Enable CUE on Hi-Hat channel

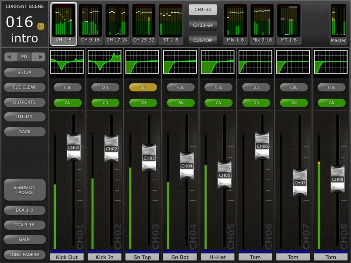pos(218,87)
